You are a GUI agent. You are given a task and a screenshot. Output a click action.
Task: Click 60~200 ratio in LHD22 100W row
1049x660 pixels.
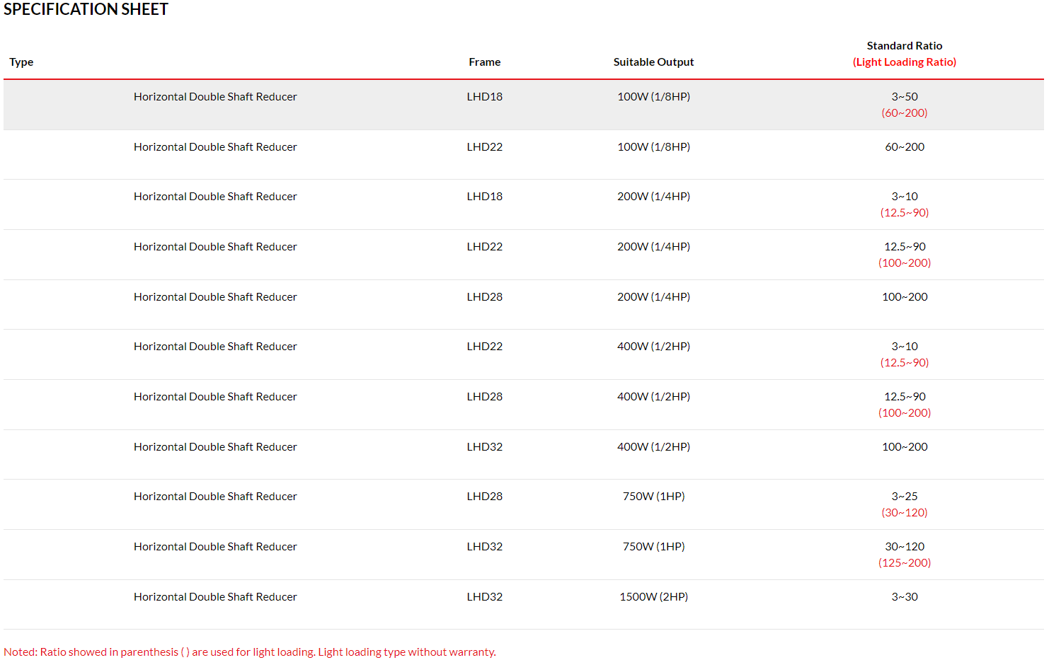[905, 147]
